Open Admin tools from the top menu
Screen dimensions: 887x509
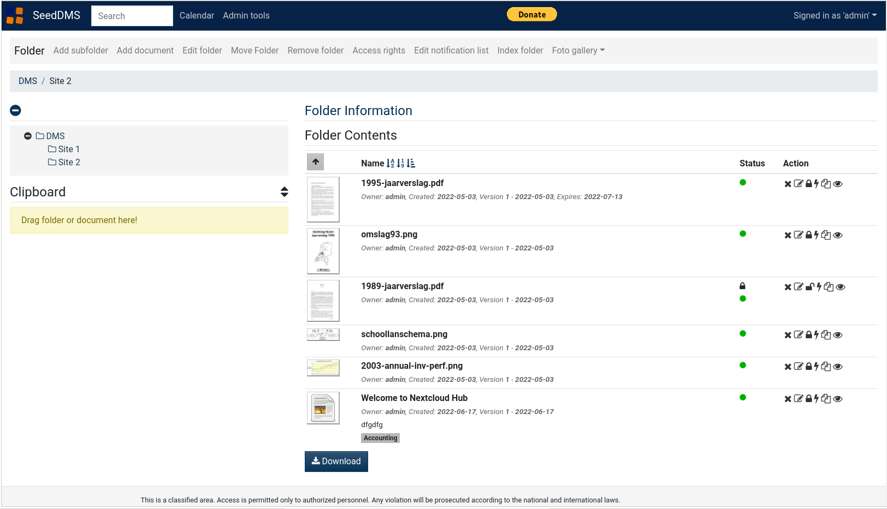pyautogui.click(x=246, y=15)
